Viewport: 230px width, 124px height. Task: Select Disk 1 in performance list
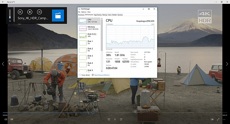pyautogui.click(x=89, y=43)
